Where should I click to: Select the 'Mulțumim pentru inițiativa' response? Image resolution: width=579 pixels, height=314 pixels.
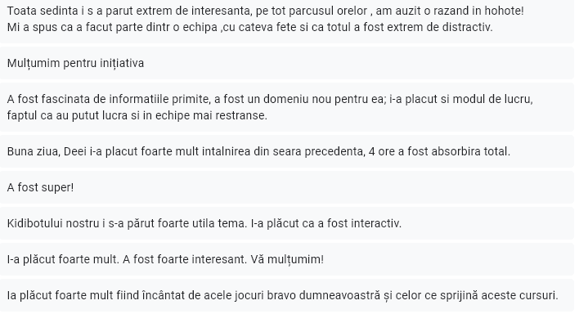(x=287, y=63)
